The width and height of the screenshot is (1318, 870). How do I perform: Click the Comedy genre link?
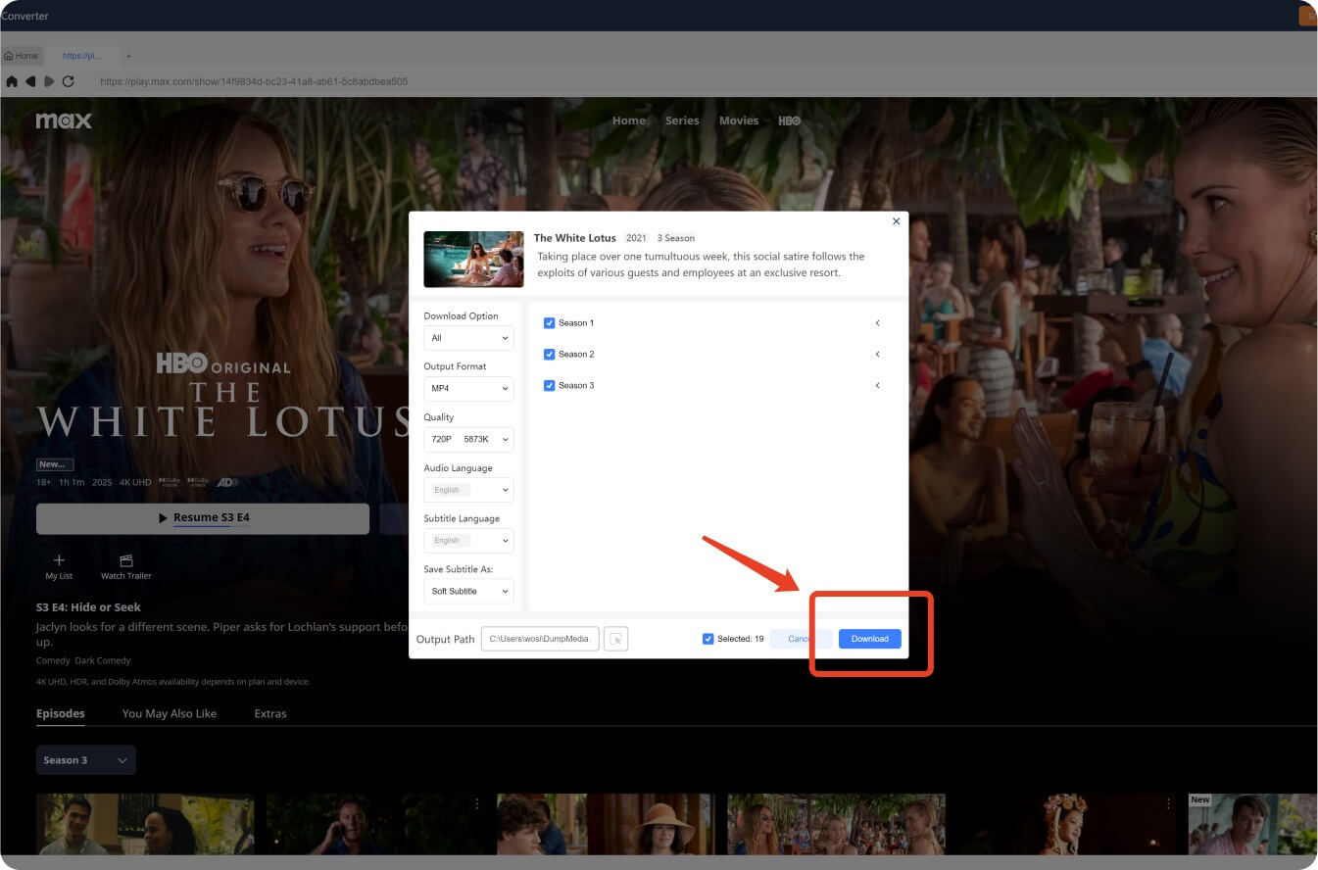[52, 660]
